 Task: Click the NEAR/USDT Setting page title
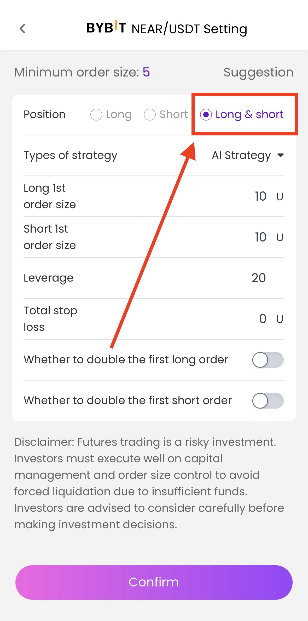coord(189,29)
